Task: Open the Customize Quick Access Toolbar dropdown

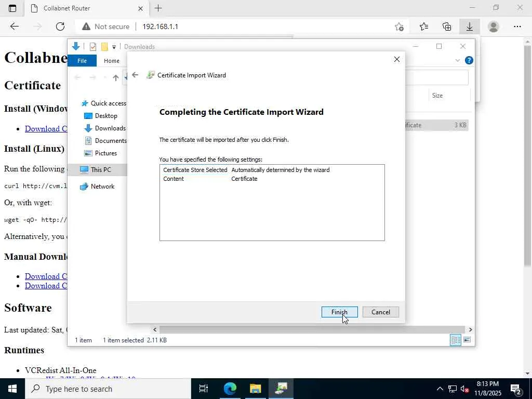Action: point(114,47)
